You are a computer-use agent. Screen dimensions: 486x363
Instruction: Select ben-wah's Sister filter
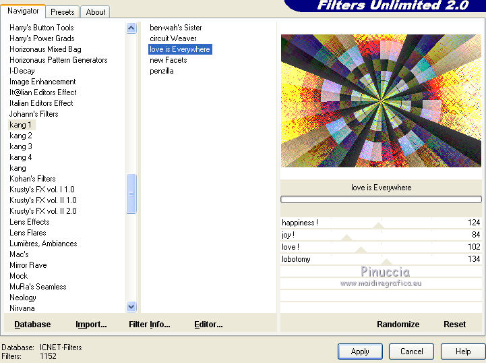pyautogui.click(x=176, y=28)
